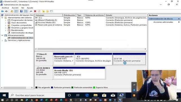This screenshot has height=102, width=181.
Task: Select Reservado 579 MB NTFS partition block
Action: [x=64, y=59]
